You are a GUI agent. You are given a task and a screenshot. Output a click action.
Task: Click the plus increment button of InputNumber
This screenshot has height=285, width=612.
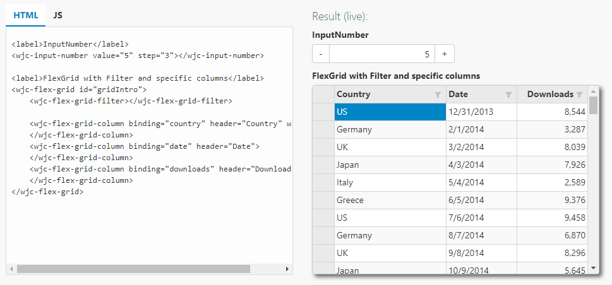click(x=444, y=54)
